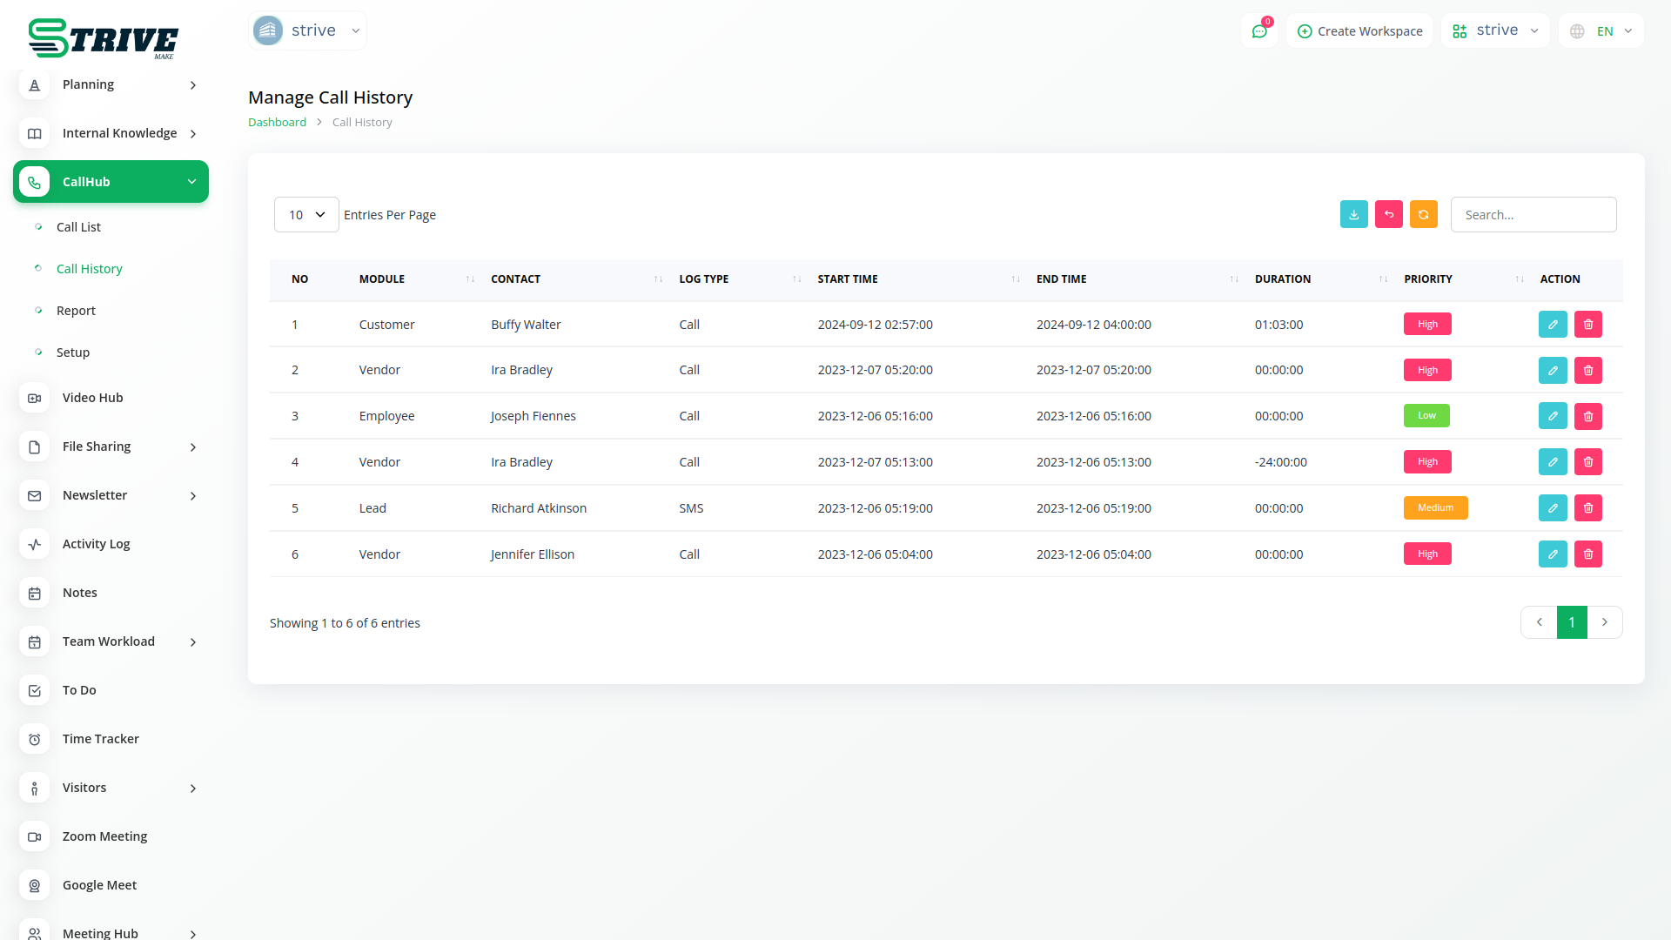
Task: Click the red import arrow icon
Action: pos(1388,214)
